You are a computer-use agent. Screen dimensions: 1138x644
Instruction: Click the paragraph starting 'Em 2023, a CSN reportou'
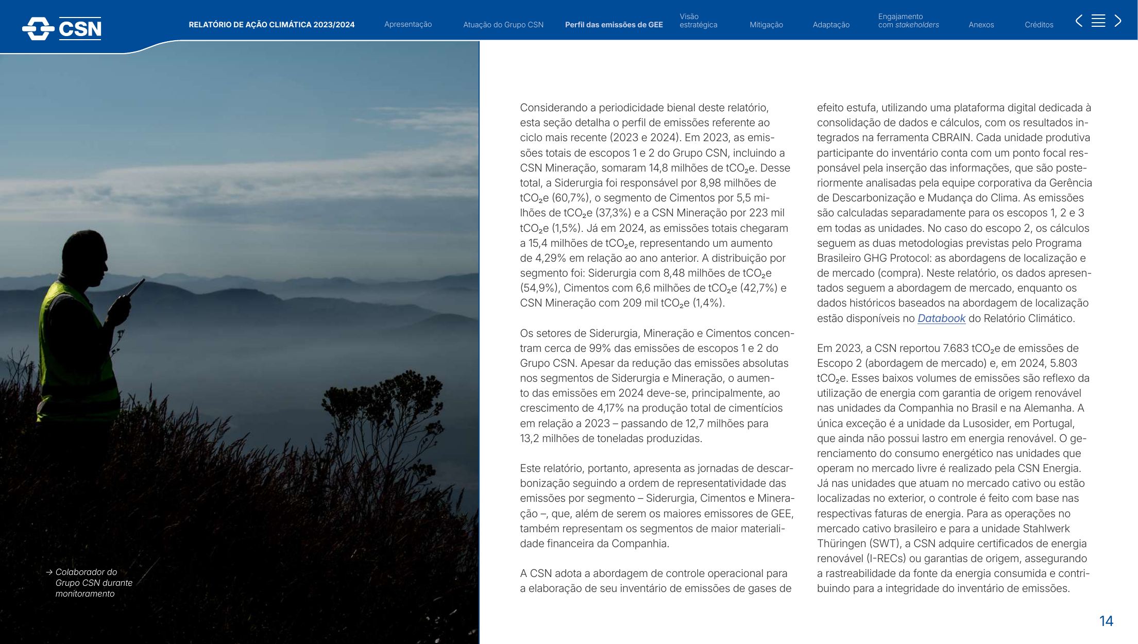click(x=954, y=468)
